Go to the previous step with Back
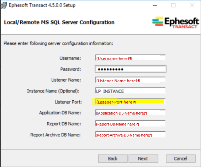Viewport: 201px width, 167px height. point(113,158)
